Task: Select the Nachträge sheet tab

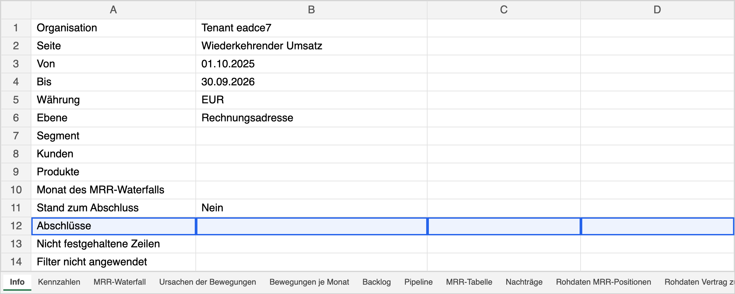Action: click(524, 282)
